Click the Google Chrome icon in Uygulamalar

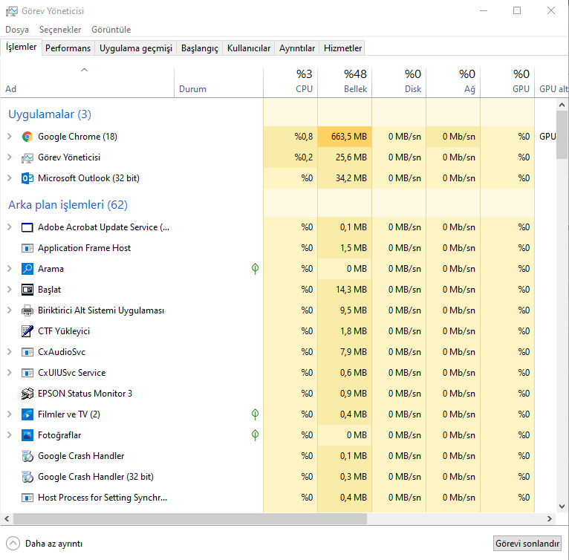coord(27,137)
